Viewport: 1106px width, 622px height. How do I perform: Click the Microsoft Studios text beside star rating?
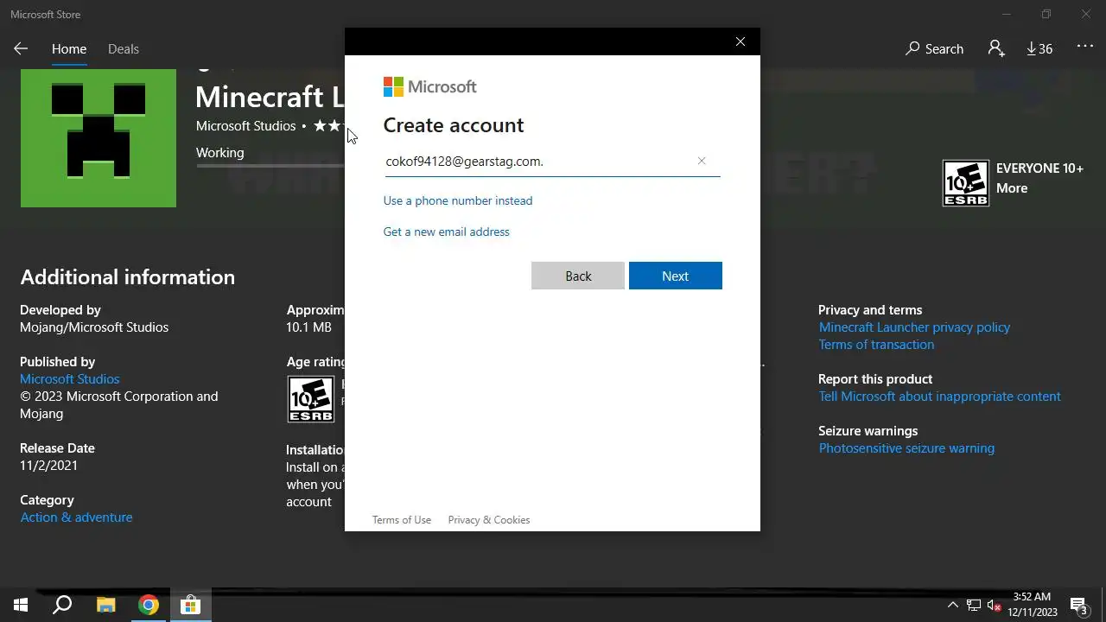245,126
